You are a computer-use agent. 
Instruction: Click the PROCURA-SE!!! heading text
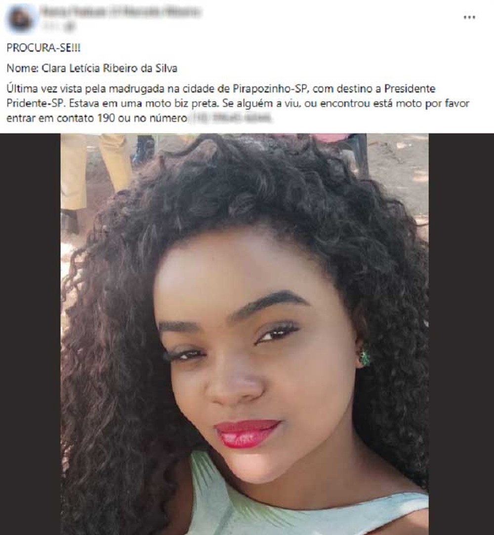[43, 48]
